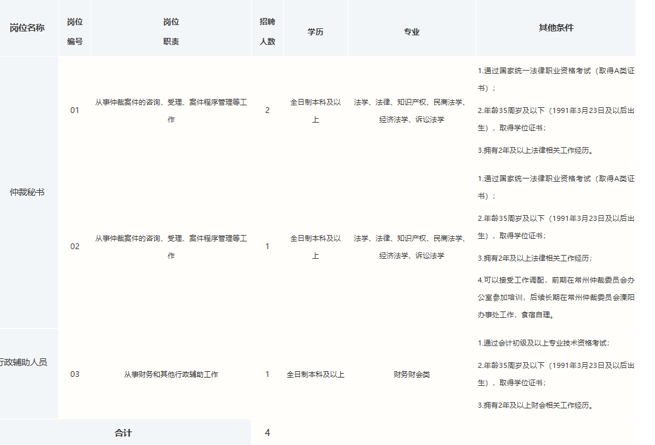Select the 其他条件 column header

coord(555,28)
